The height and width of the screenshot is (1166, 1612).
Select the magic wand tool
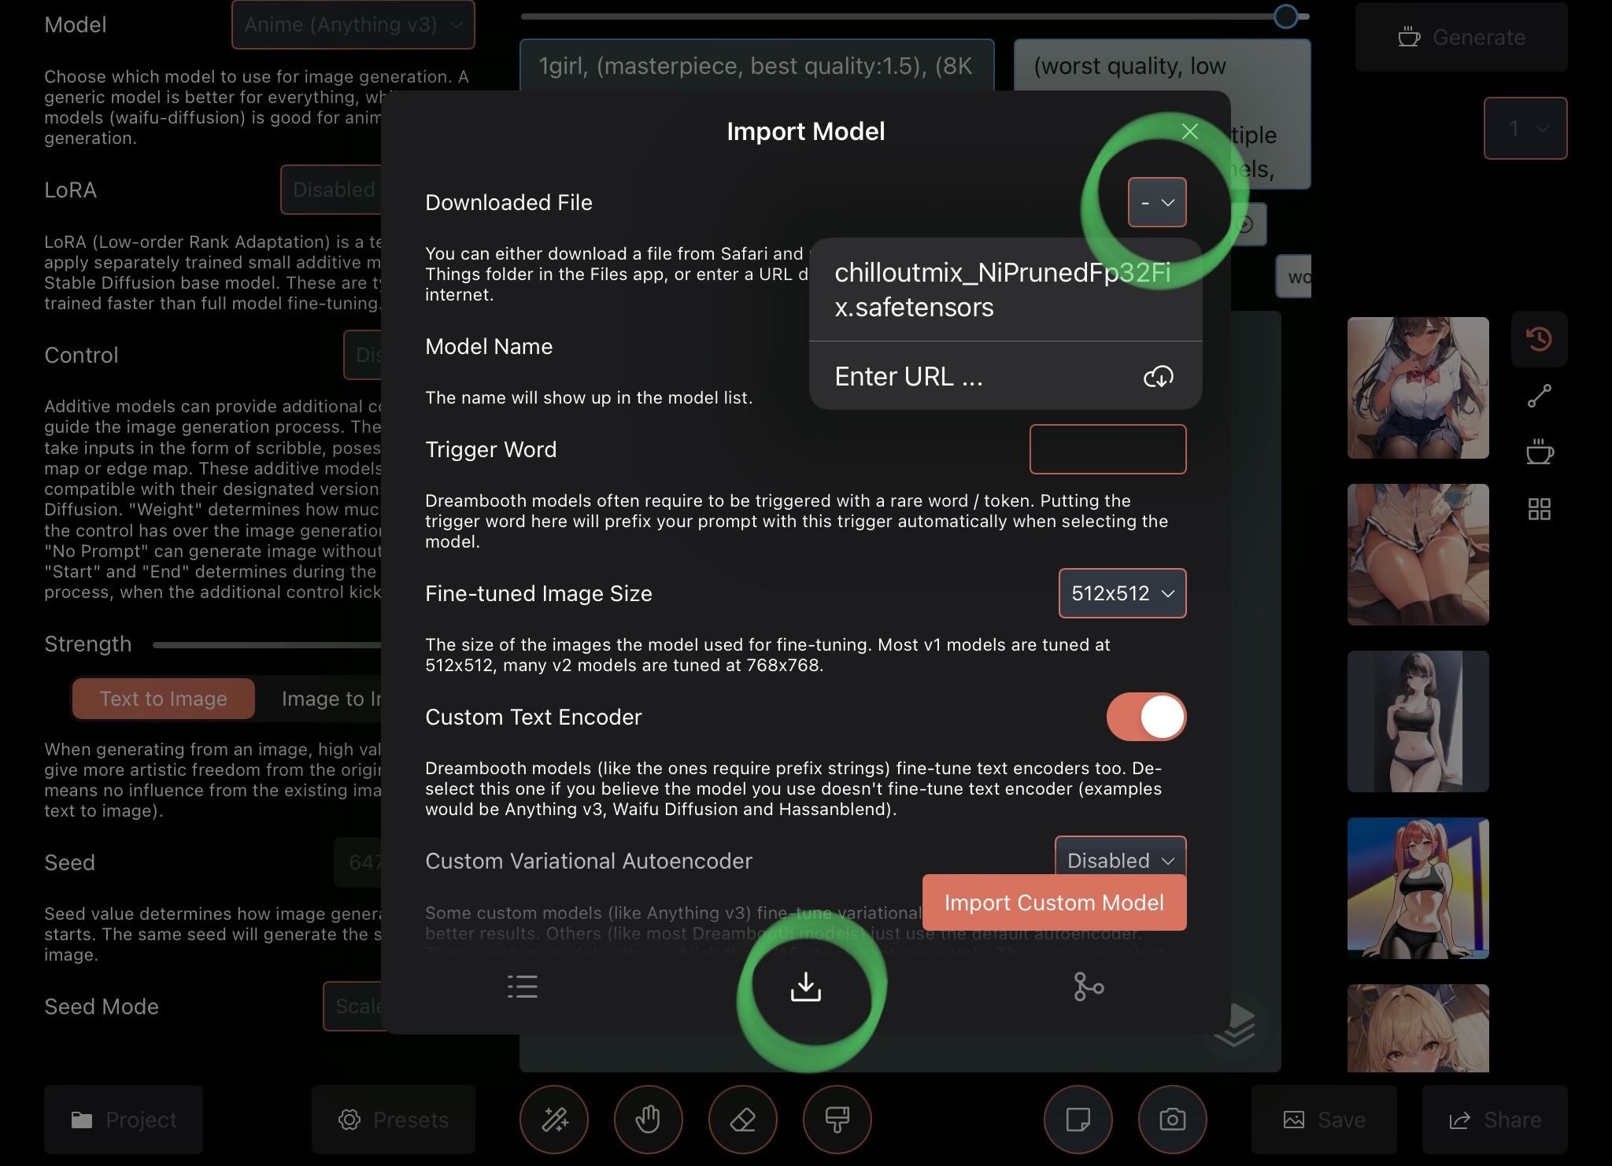[x=554, y=1120]
